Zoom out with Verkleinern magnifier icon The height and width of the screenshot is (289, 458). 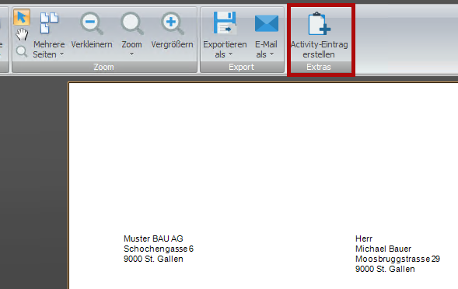coord(92,23)
